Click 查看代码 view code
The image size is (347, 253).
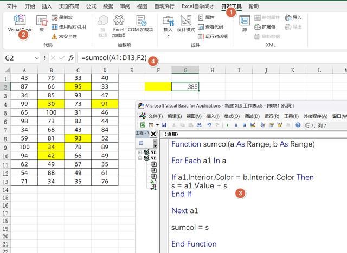pos(210,27)
